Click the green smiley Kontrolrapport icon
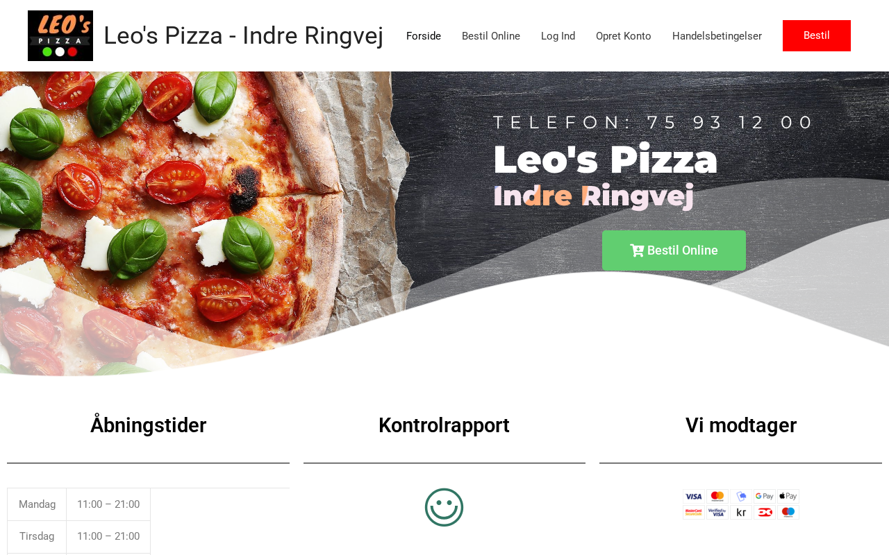This screenshot has height=555, width=889. pyautogui.click(x=444, y=507)
